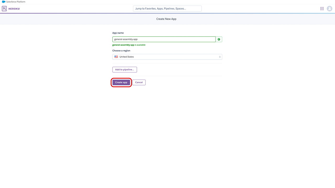Click the United States flag icon
This screenshot has height=188, width=335.
[x=116, y=57]
